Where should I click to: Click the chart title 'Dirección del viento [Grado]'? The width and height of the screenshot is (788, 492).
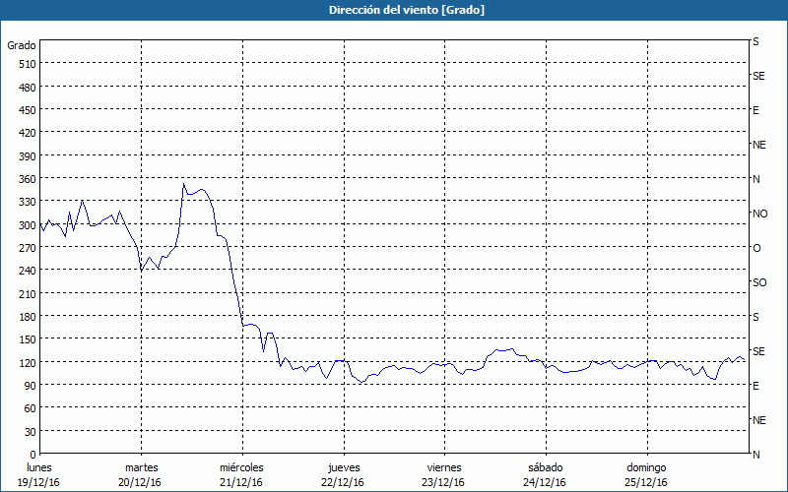pyautogui.click(x=393, y=10)
